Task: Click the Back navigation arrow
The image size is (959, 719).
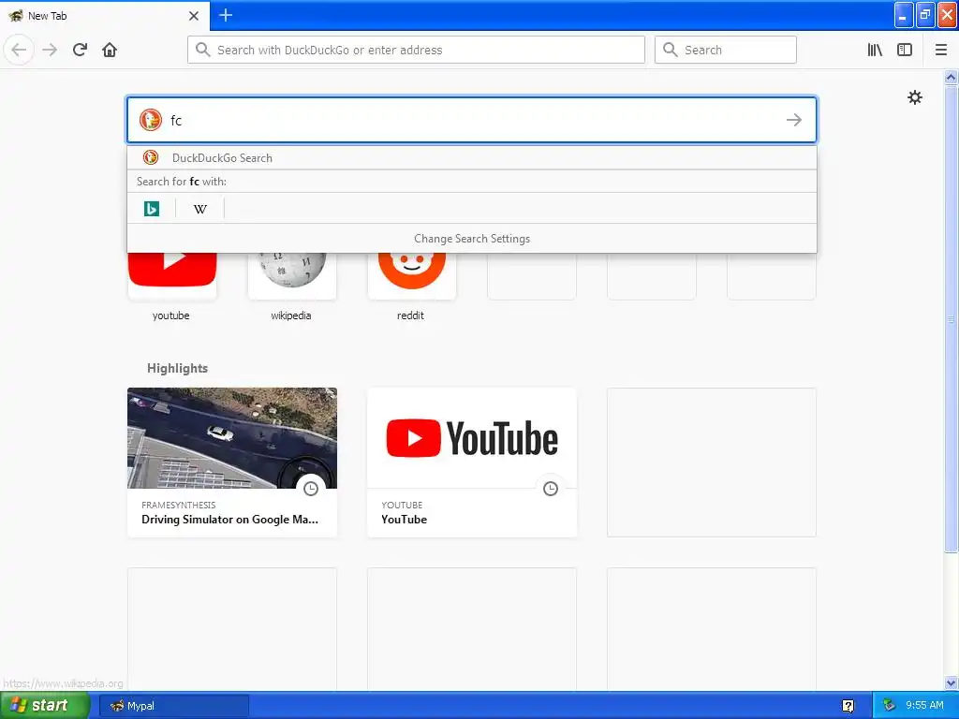Action: tap(19, 50)
